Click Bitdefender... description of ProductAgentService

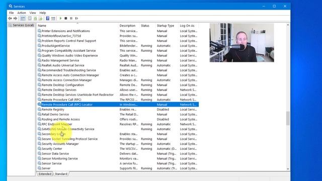(129, 46)
